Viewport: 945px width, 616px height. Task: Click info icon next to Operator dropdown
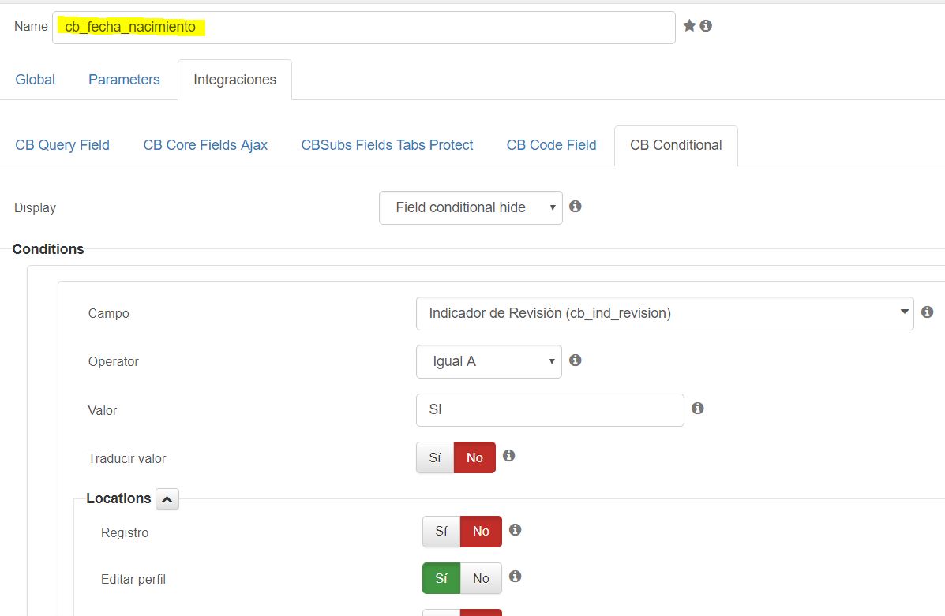click(x=576, y=360)
